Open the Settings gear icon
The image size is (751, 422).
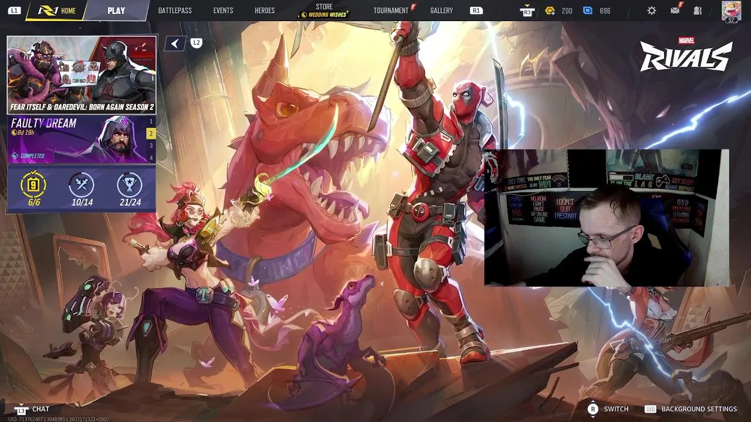coord(651,11)
